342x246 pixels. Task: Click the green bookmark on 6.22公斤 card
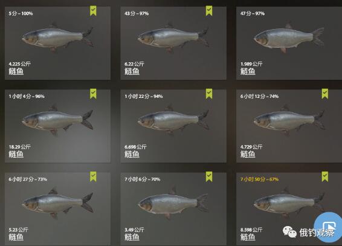pyautogui.click(x=209, y=11)
